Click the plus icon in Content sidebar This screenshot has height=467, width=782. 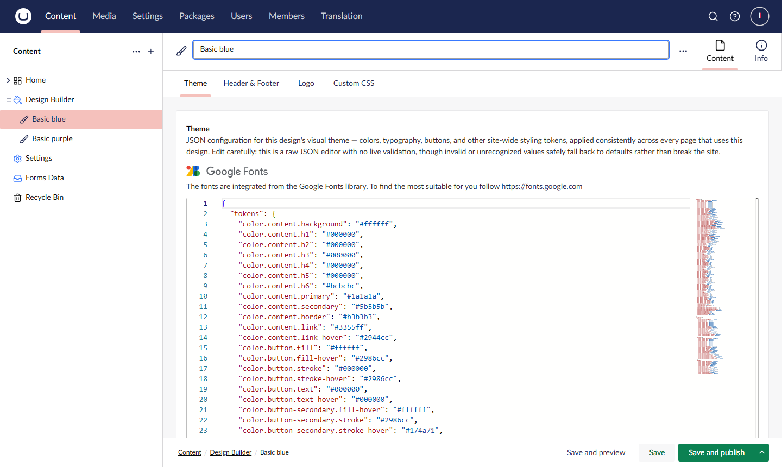pos(151,52)
